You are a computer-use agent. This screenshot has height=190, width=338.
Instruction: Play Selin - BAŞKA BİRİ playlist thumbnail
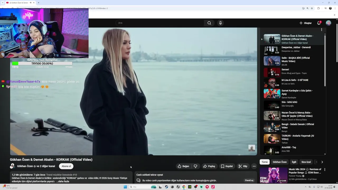(272, 61)
